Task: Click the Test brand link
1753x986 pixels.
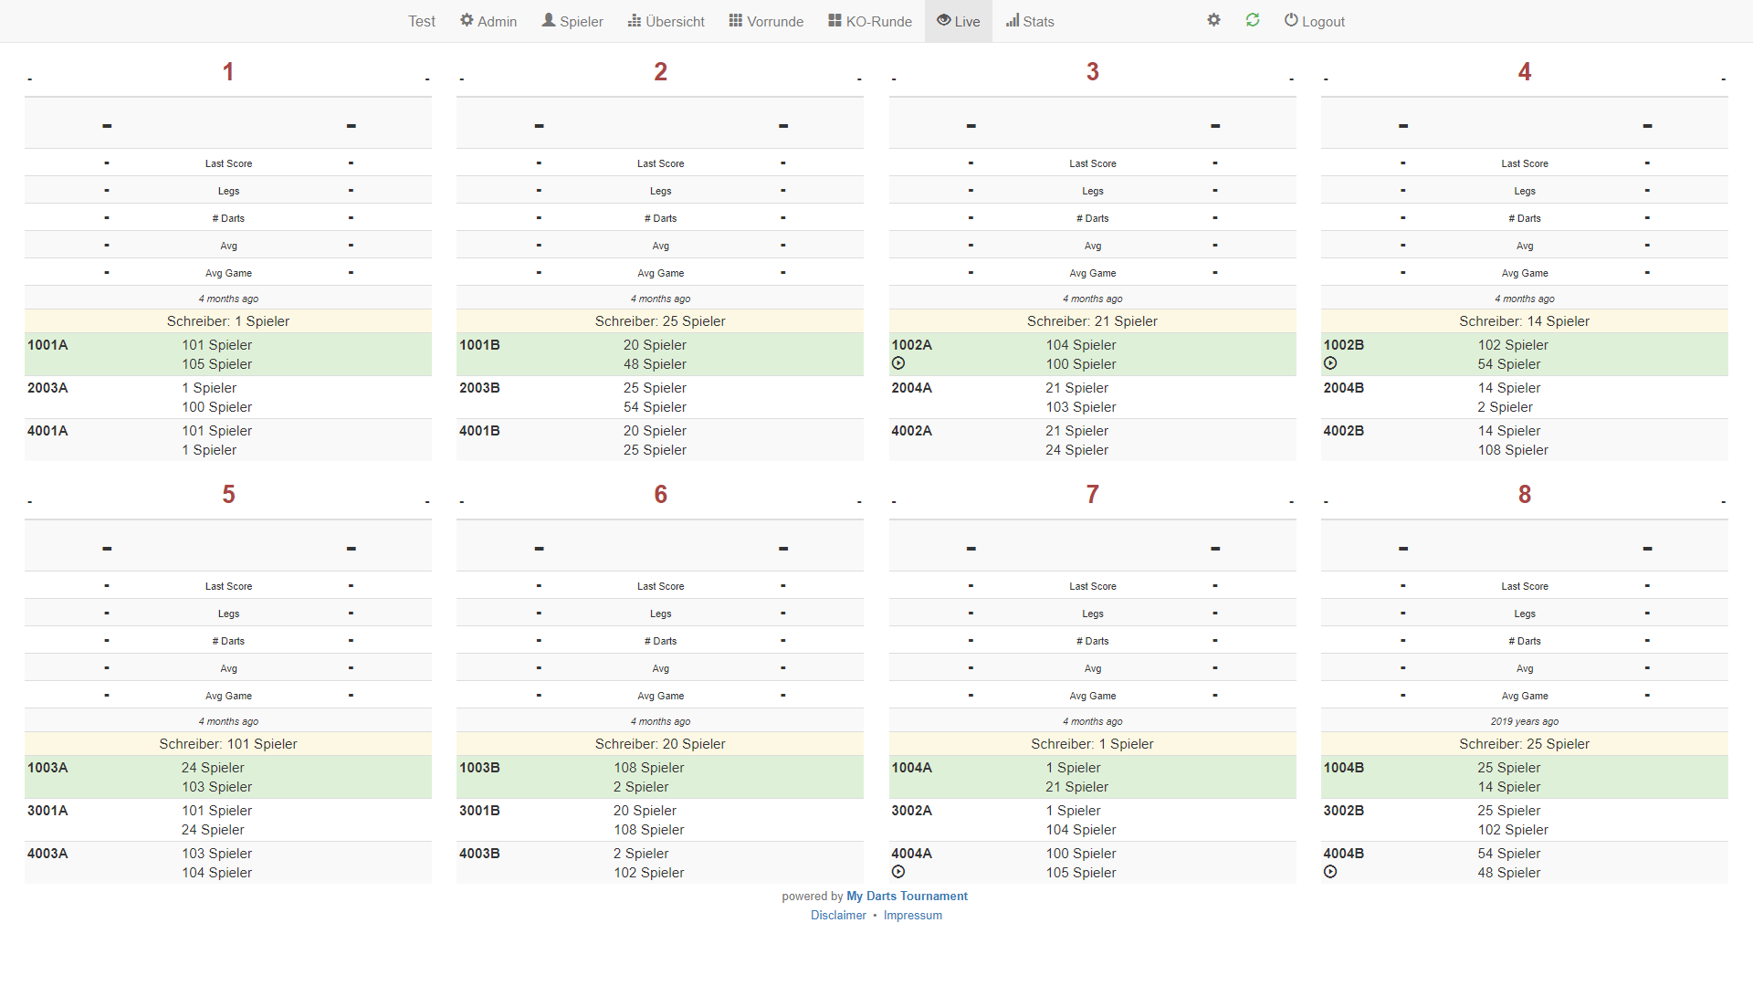Action: point(422,21)
